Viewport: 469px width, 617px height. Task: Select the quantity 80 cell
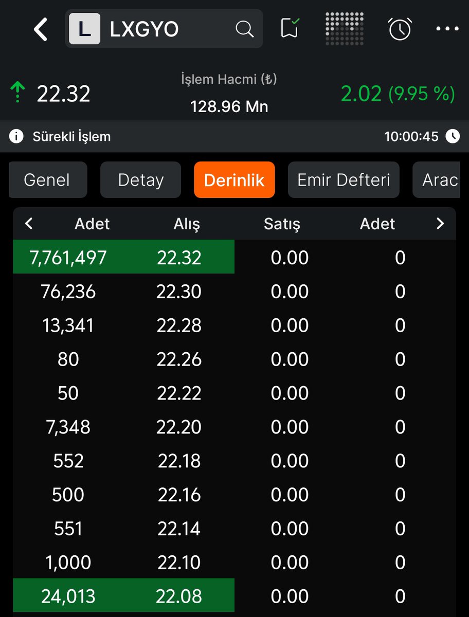pyautogui.click(x=68, y=359)
